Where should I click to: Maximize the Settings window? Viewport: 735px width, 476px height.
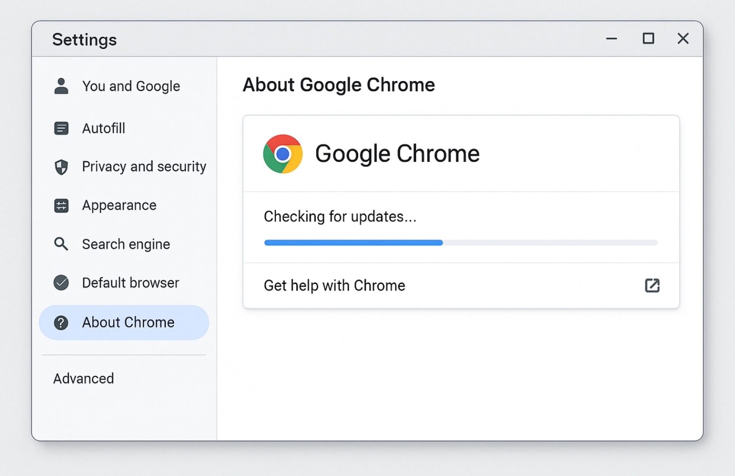coord(648,39)
